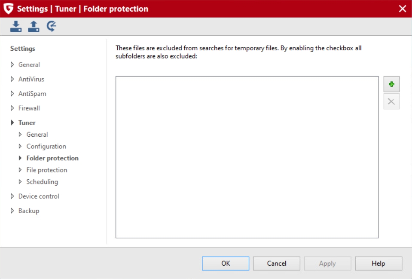Collapse the Tuner section arrow
The image size is (412, 279).
[12, 123]
